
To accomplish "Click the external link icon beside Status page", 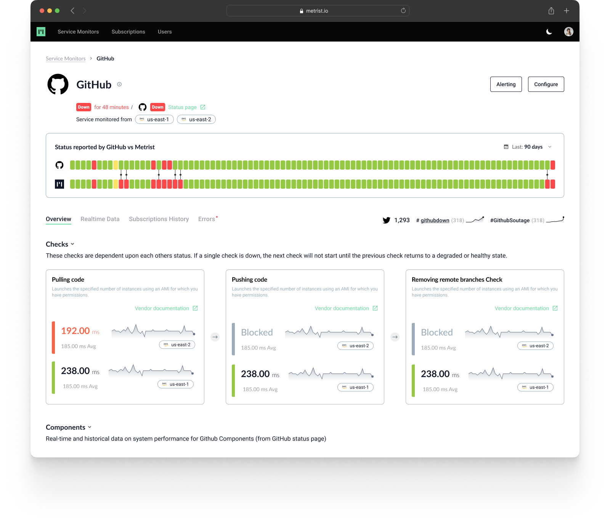I will coord(203,107).
